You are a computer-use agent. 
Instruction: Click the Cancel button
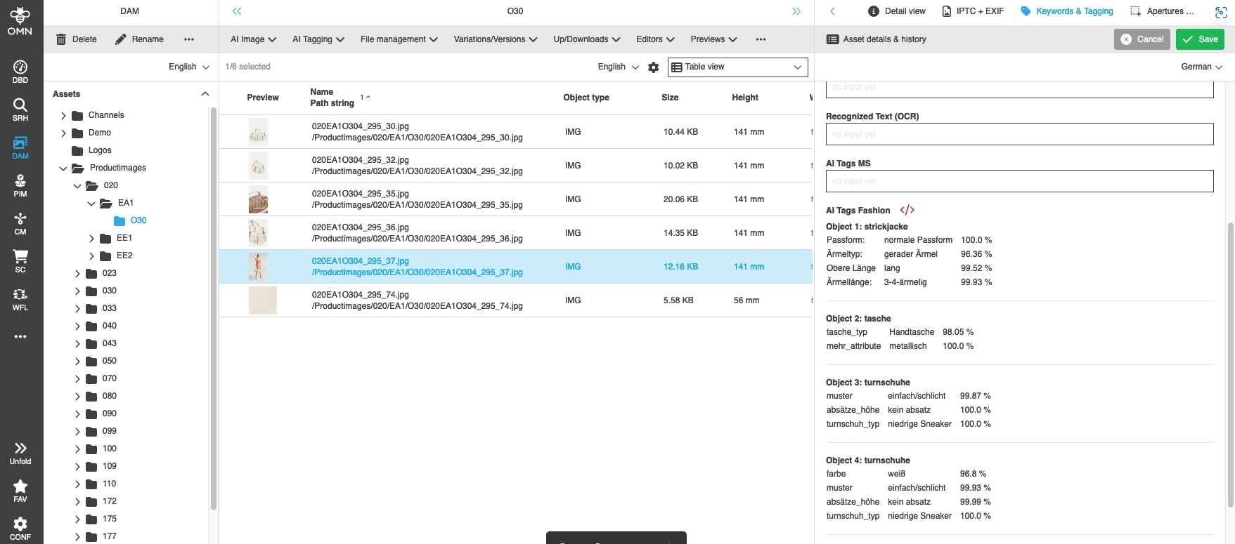tap(1142, 39)
